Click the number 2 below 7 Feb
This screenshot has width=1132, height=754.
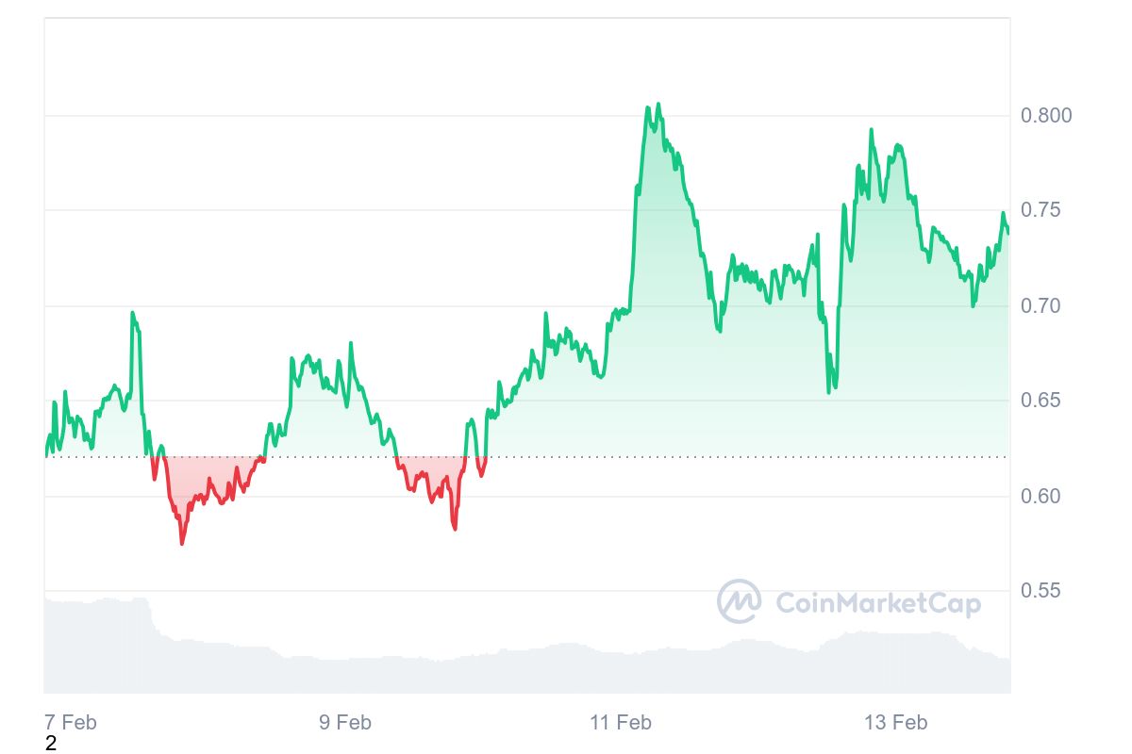[x=51, y=744]
